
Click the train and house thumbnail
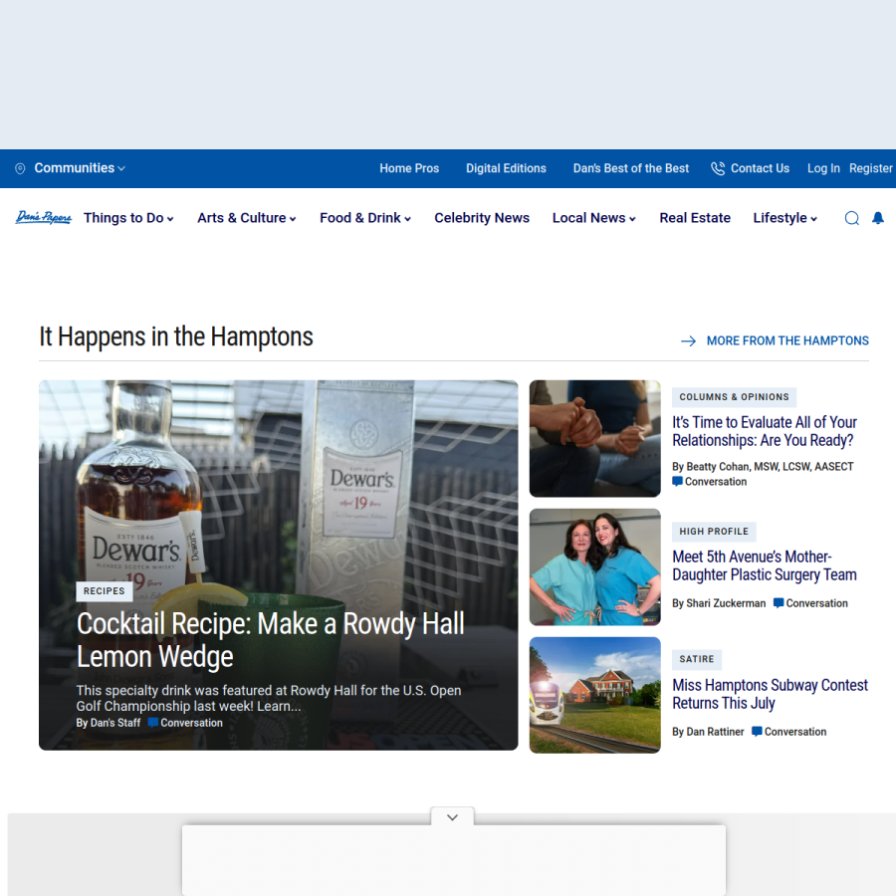point(595,695)
